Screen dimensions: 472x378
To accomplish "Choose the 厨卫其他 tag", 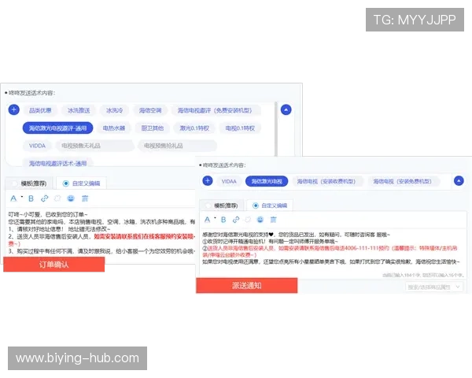I will [153, 128].
